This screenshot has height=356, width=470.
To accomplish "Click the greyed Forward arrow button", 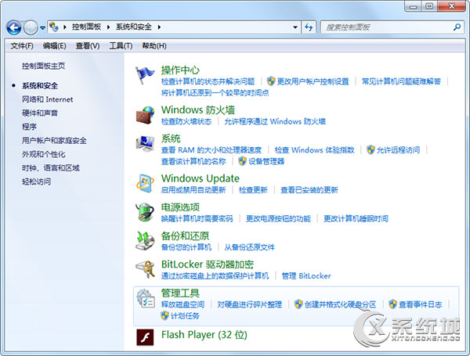I will pyautogui.click(x=31, y=27).
